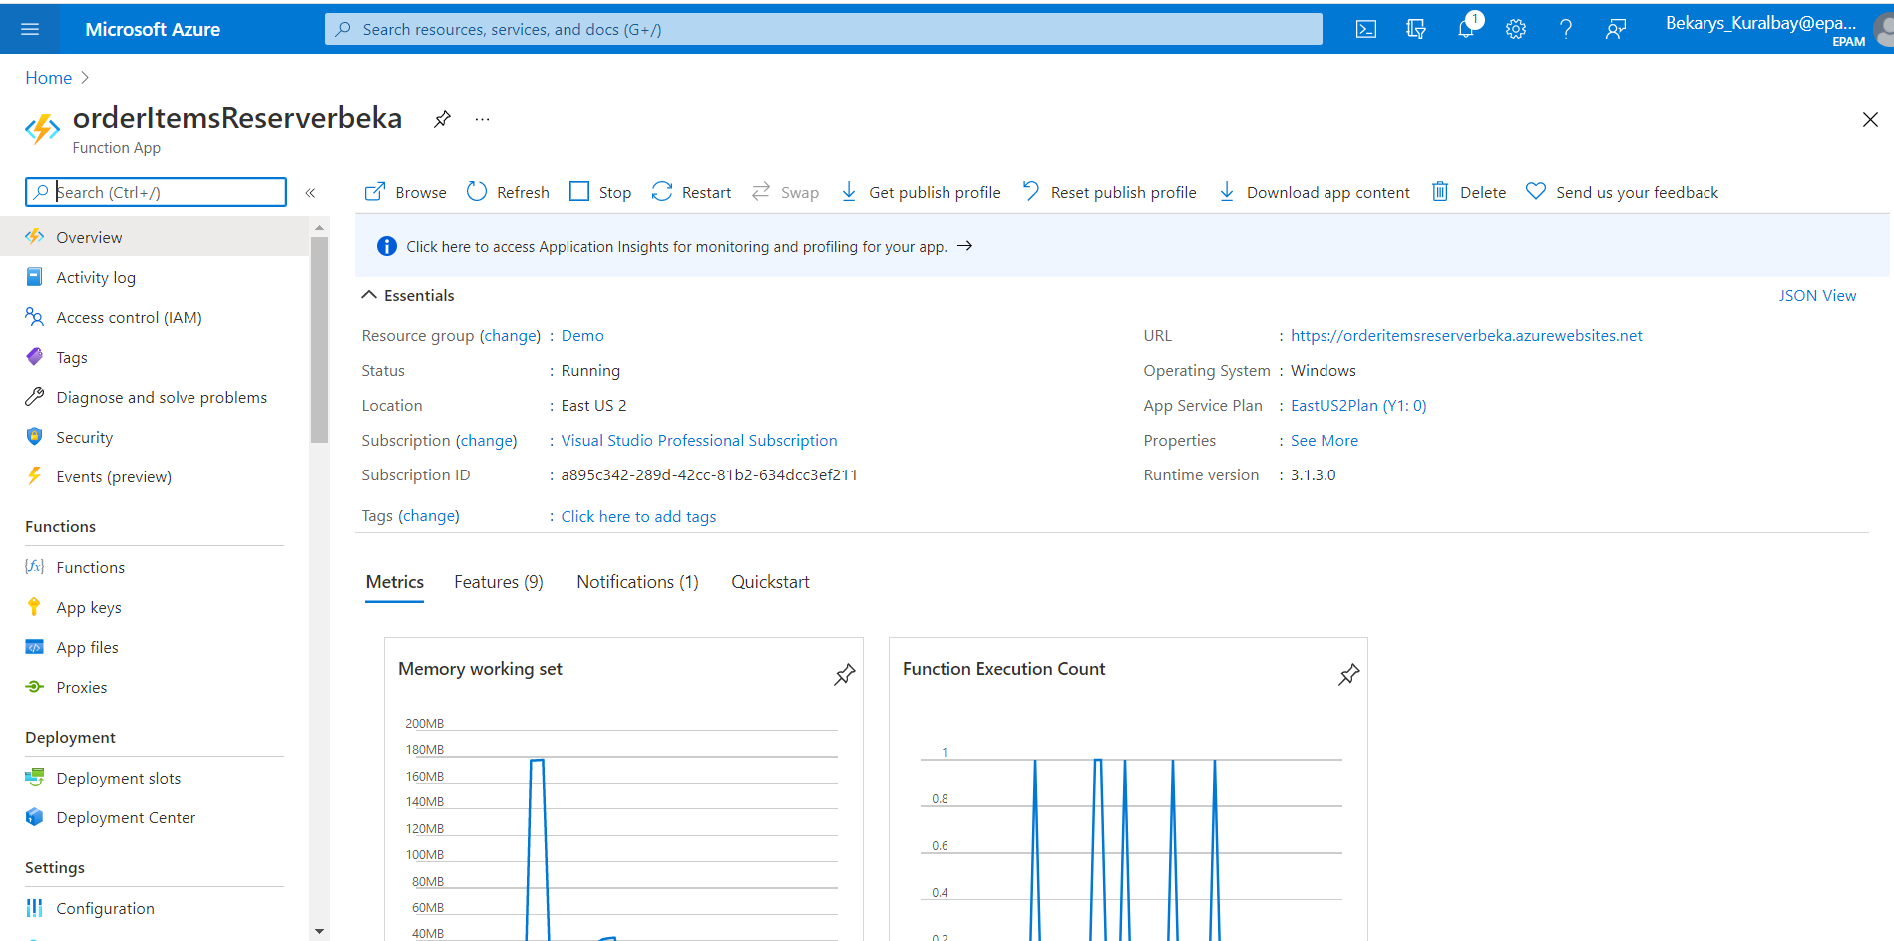Image resolution: width=1894 pixels, height=941 pixels.
Task: Click the Functions lightning icon in sidebar
Action: pos(36,566)
